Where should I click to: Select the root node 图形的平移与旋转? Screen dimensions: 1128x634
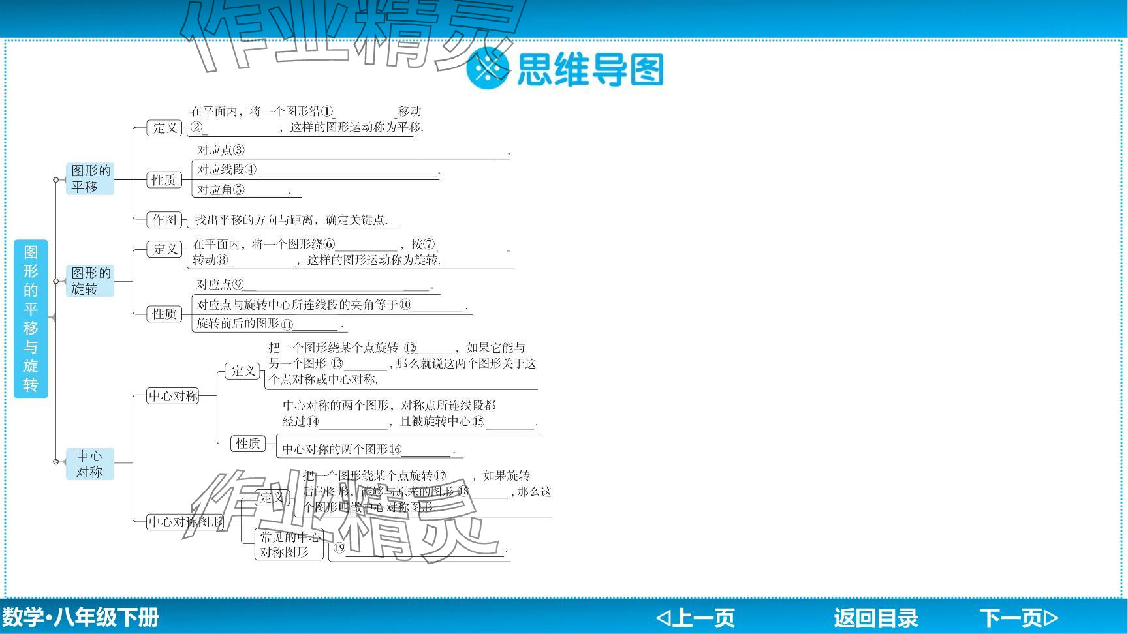point(31,318)
